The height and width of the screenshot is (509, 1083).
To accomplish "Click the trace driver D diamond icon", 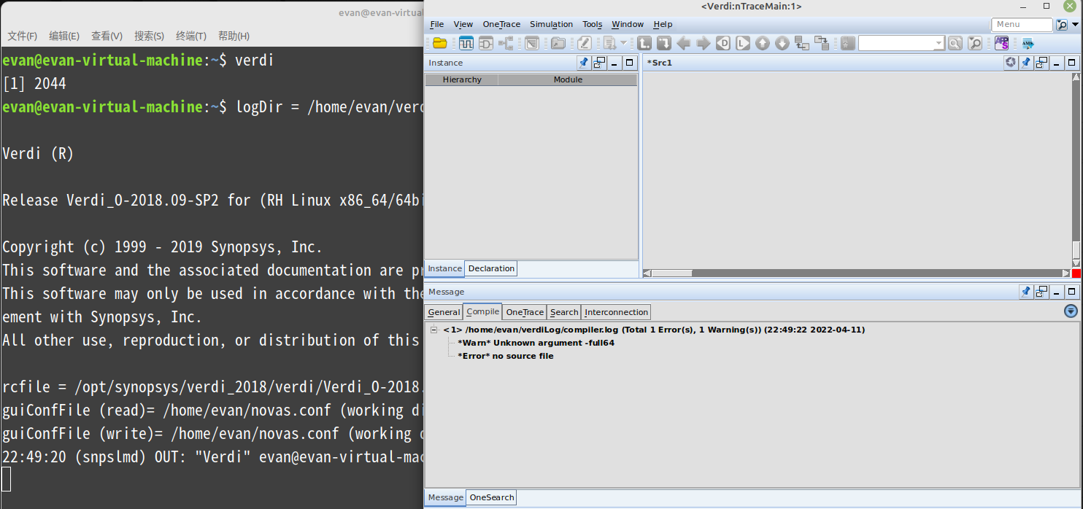I will (722, 43).
